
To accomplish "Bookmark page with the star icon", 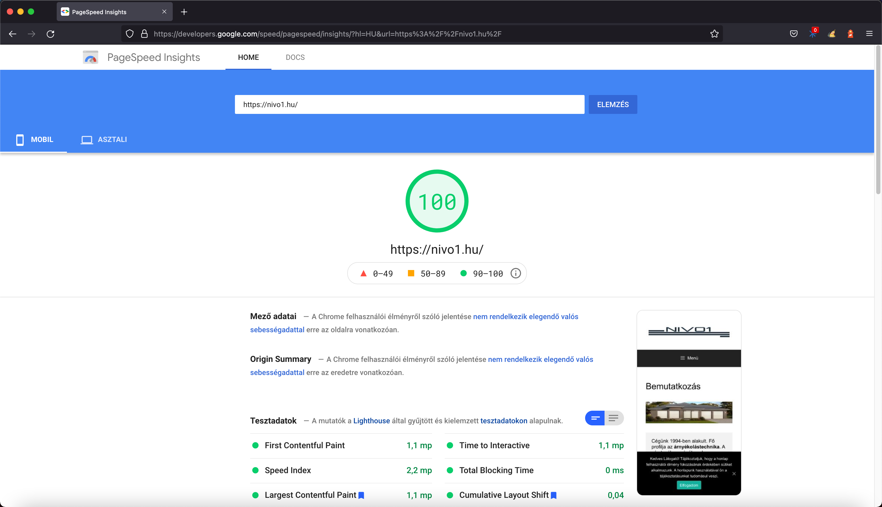I will click(x=714, y=34).
